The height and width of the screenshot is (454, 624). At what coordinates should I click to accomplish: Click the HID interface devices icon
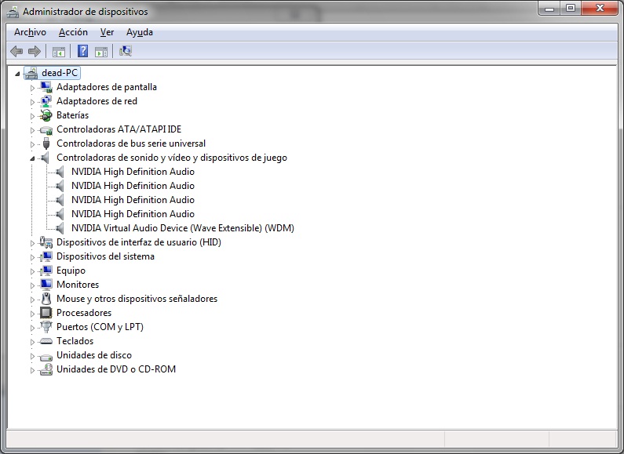(46, 242)
